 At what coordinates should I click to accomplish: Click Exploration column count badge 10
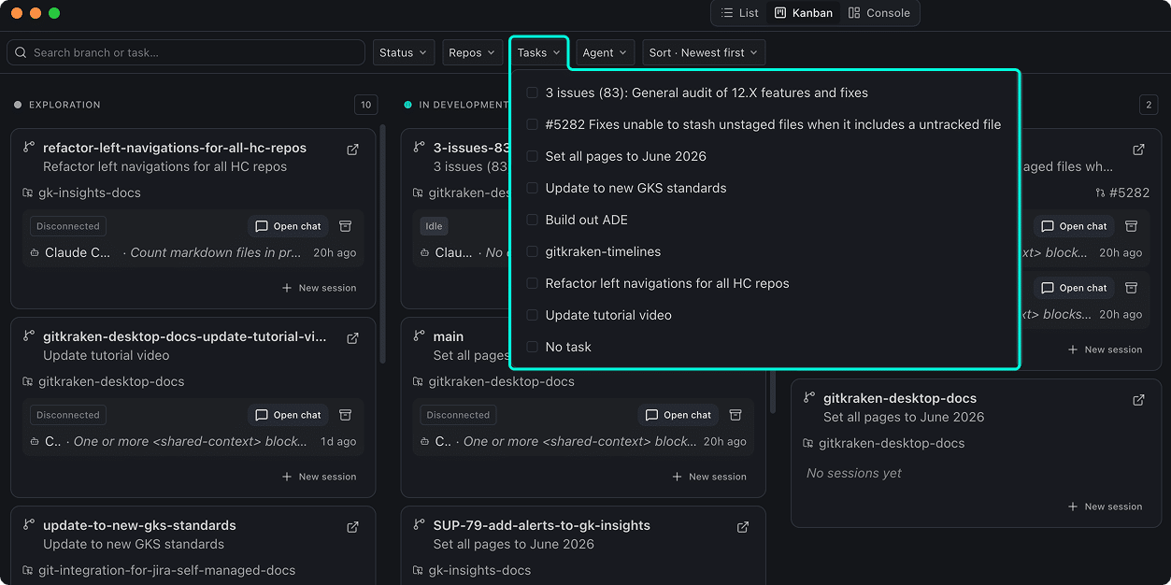366,105
